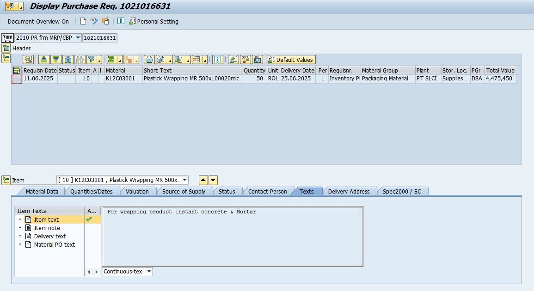Open the Set Filter dropdown arrow

tap(99, 60)
